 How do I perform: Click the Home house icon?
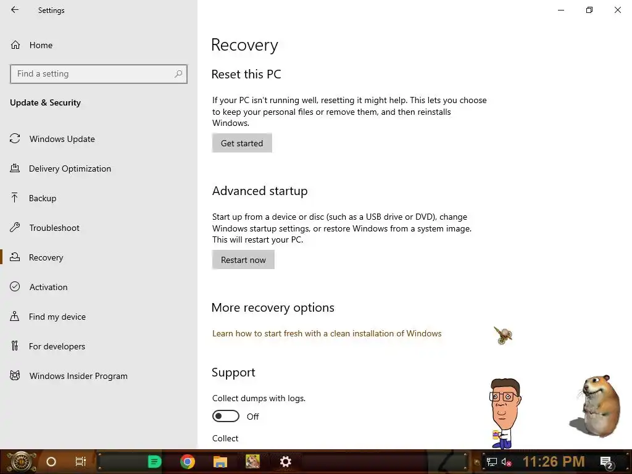tap(15, 44)
